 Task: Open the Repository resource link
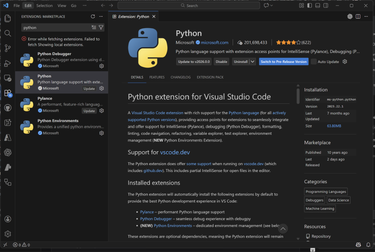click(x=321, y=236)
